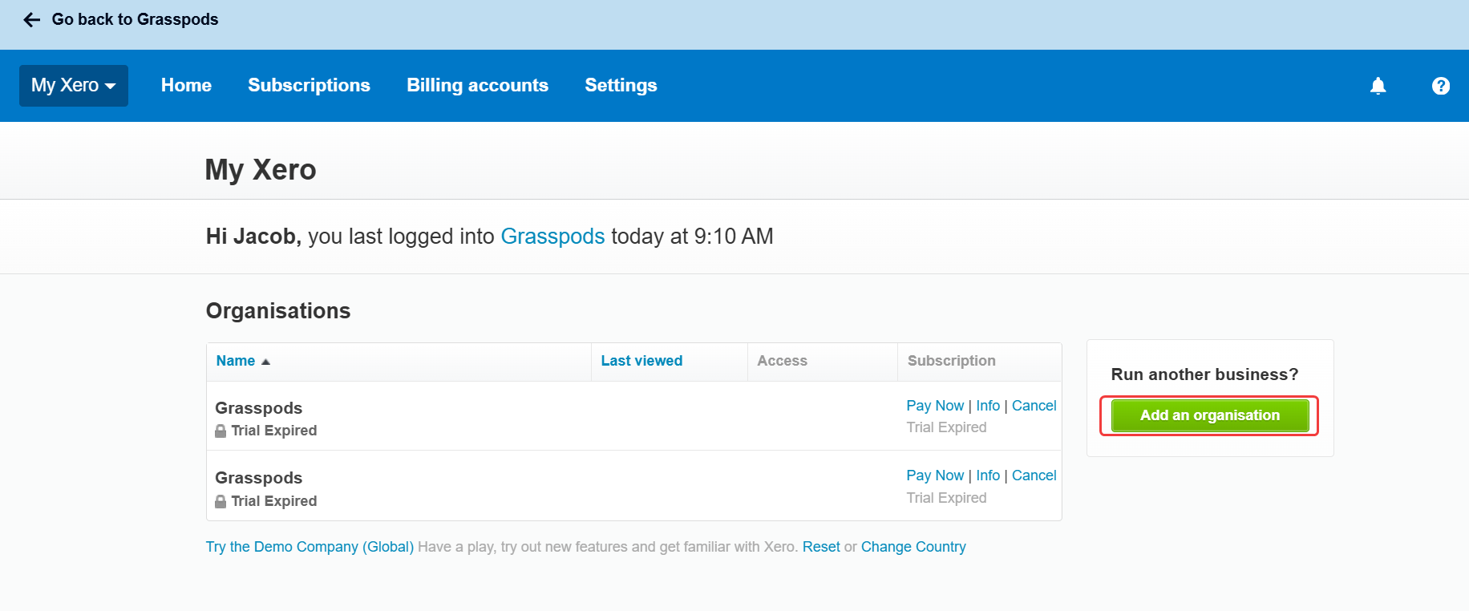Click the Reset link for demo company
1469x611 pixels.
point(821,547)
